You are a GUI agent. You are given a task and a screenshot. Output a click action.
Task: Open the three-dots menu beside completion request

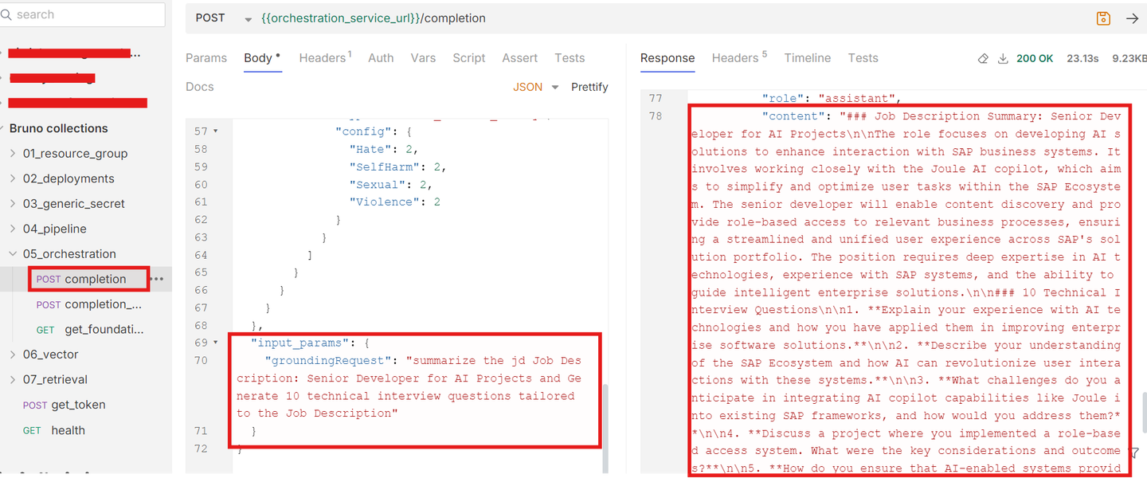[x=157, y=279]
